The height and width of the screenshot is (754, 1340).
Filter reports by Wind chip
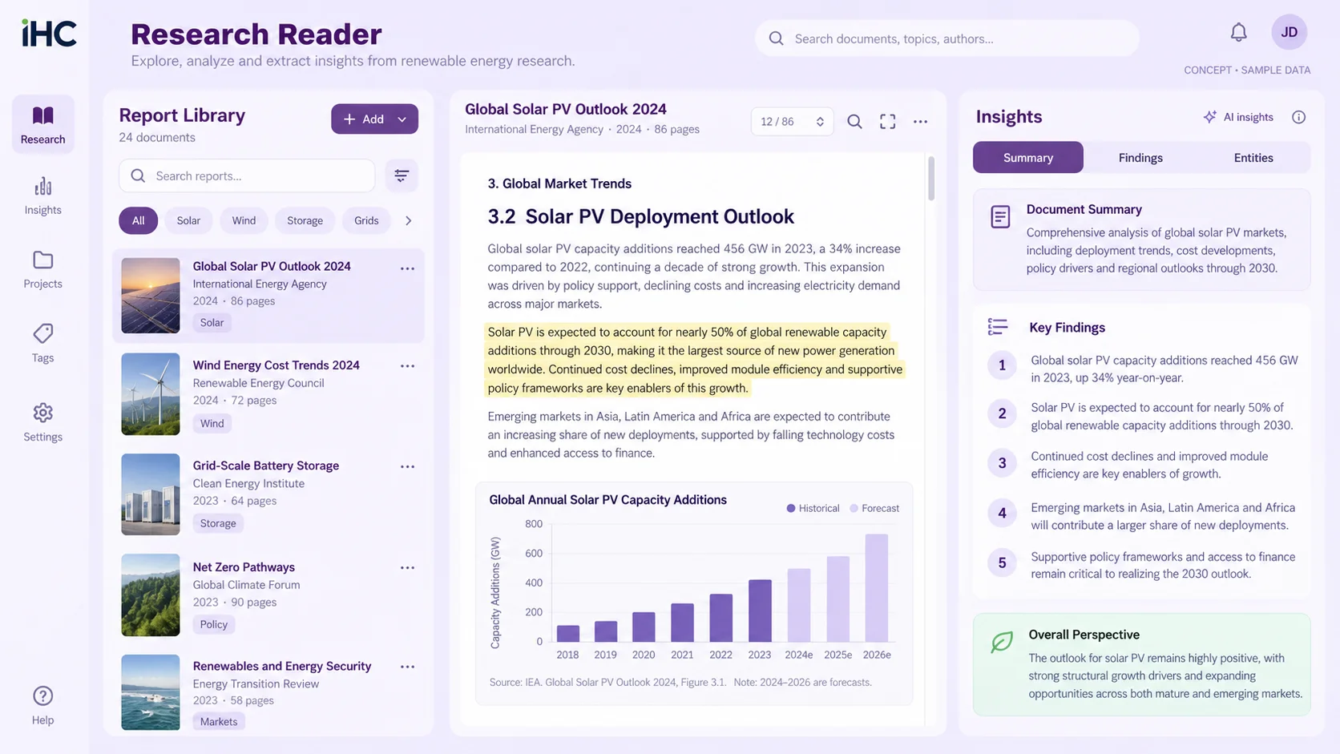pos(244,220)
